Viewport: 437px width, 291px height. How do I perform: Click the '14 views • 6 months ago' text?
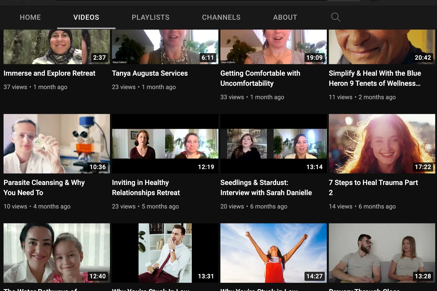pos(362,206)
